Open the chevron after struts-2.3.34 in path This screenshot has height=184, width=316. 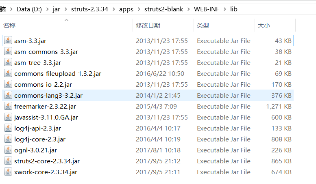113,9
